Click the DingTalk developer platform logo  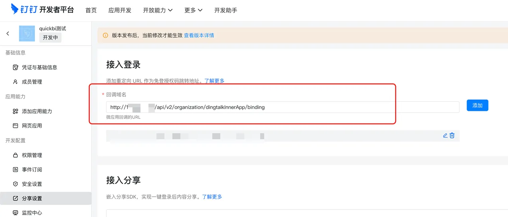tap(42, 10)
